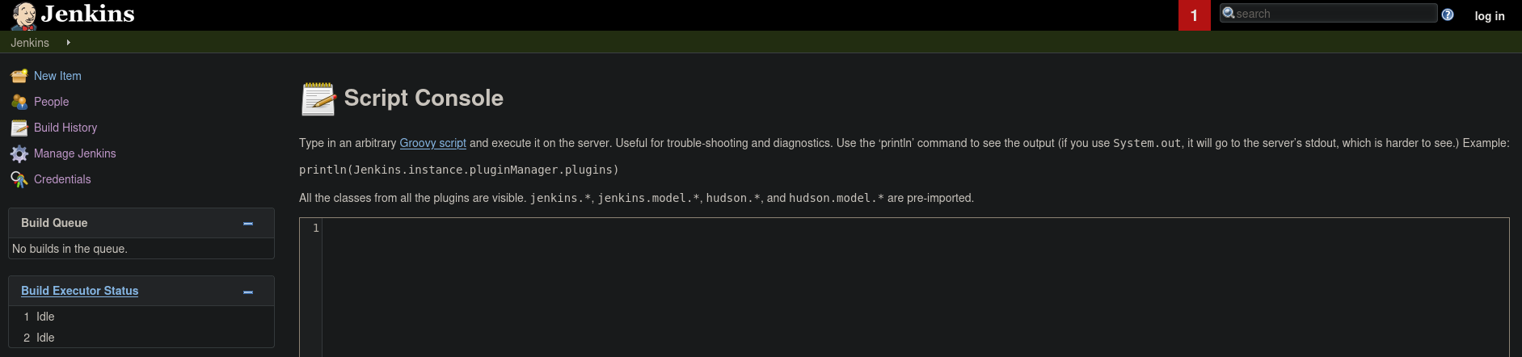Click the New Item package icon

19,76
